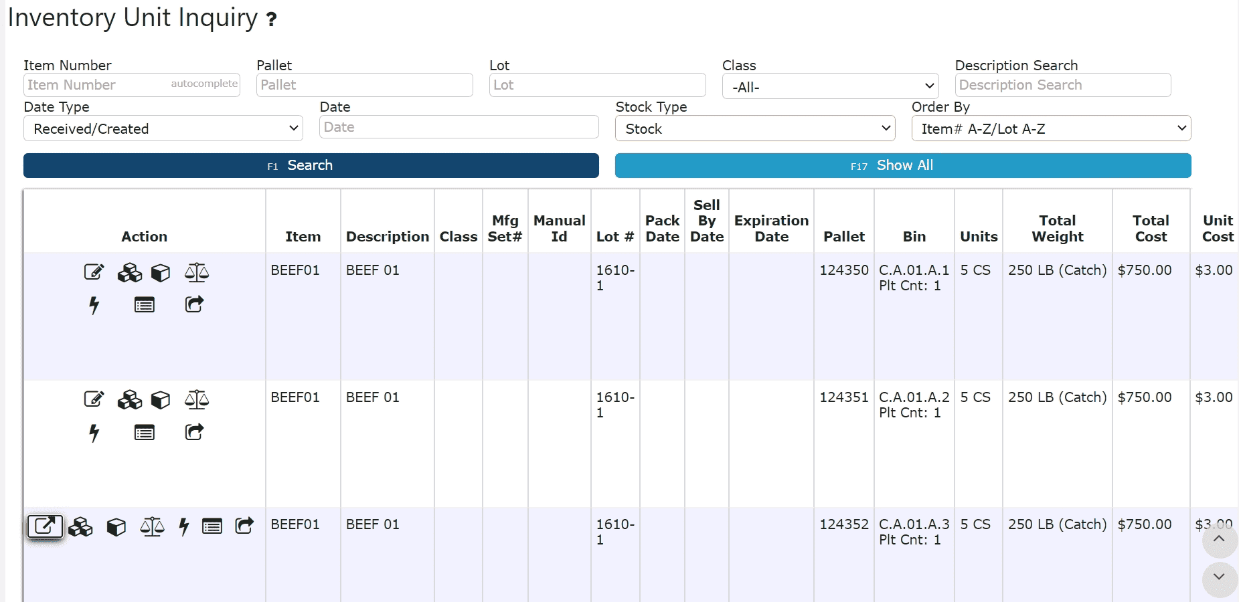The image size is (1239, 602).
Task: Open the Stock Type dropdown
Action: pyautogui.click(x=755, y=128)
